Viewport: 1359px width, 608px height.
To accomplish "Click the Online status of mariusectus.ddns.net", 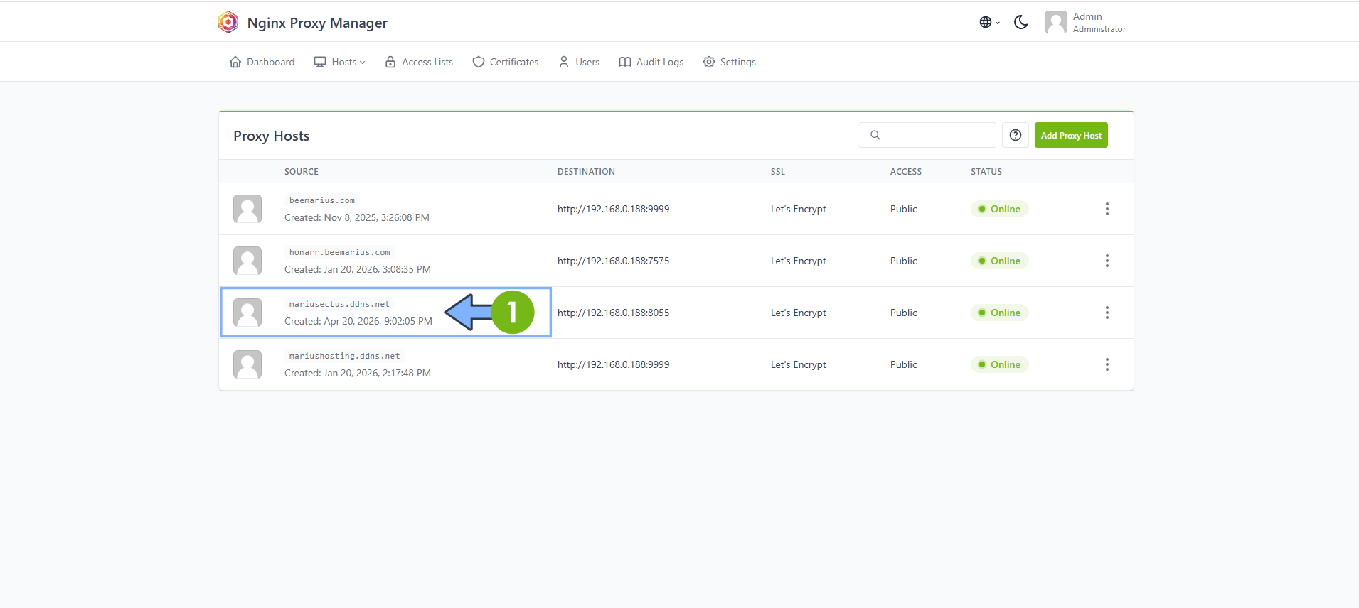I will pos(999,313).
